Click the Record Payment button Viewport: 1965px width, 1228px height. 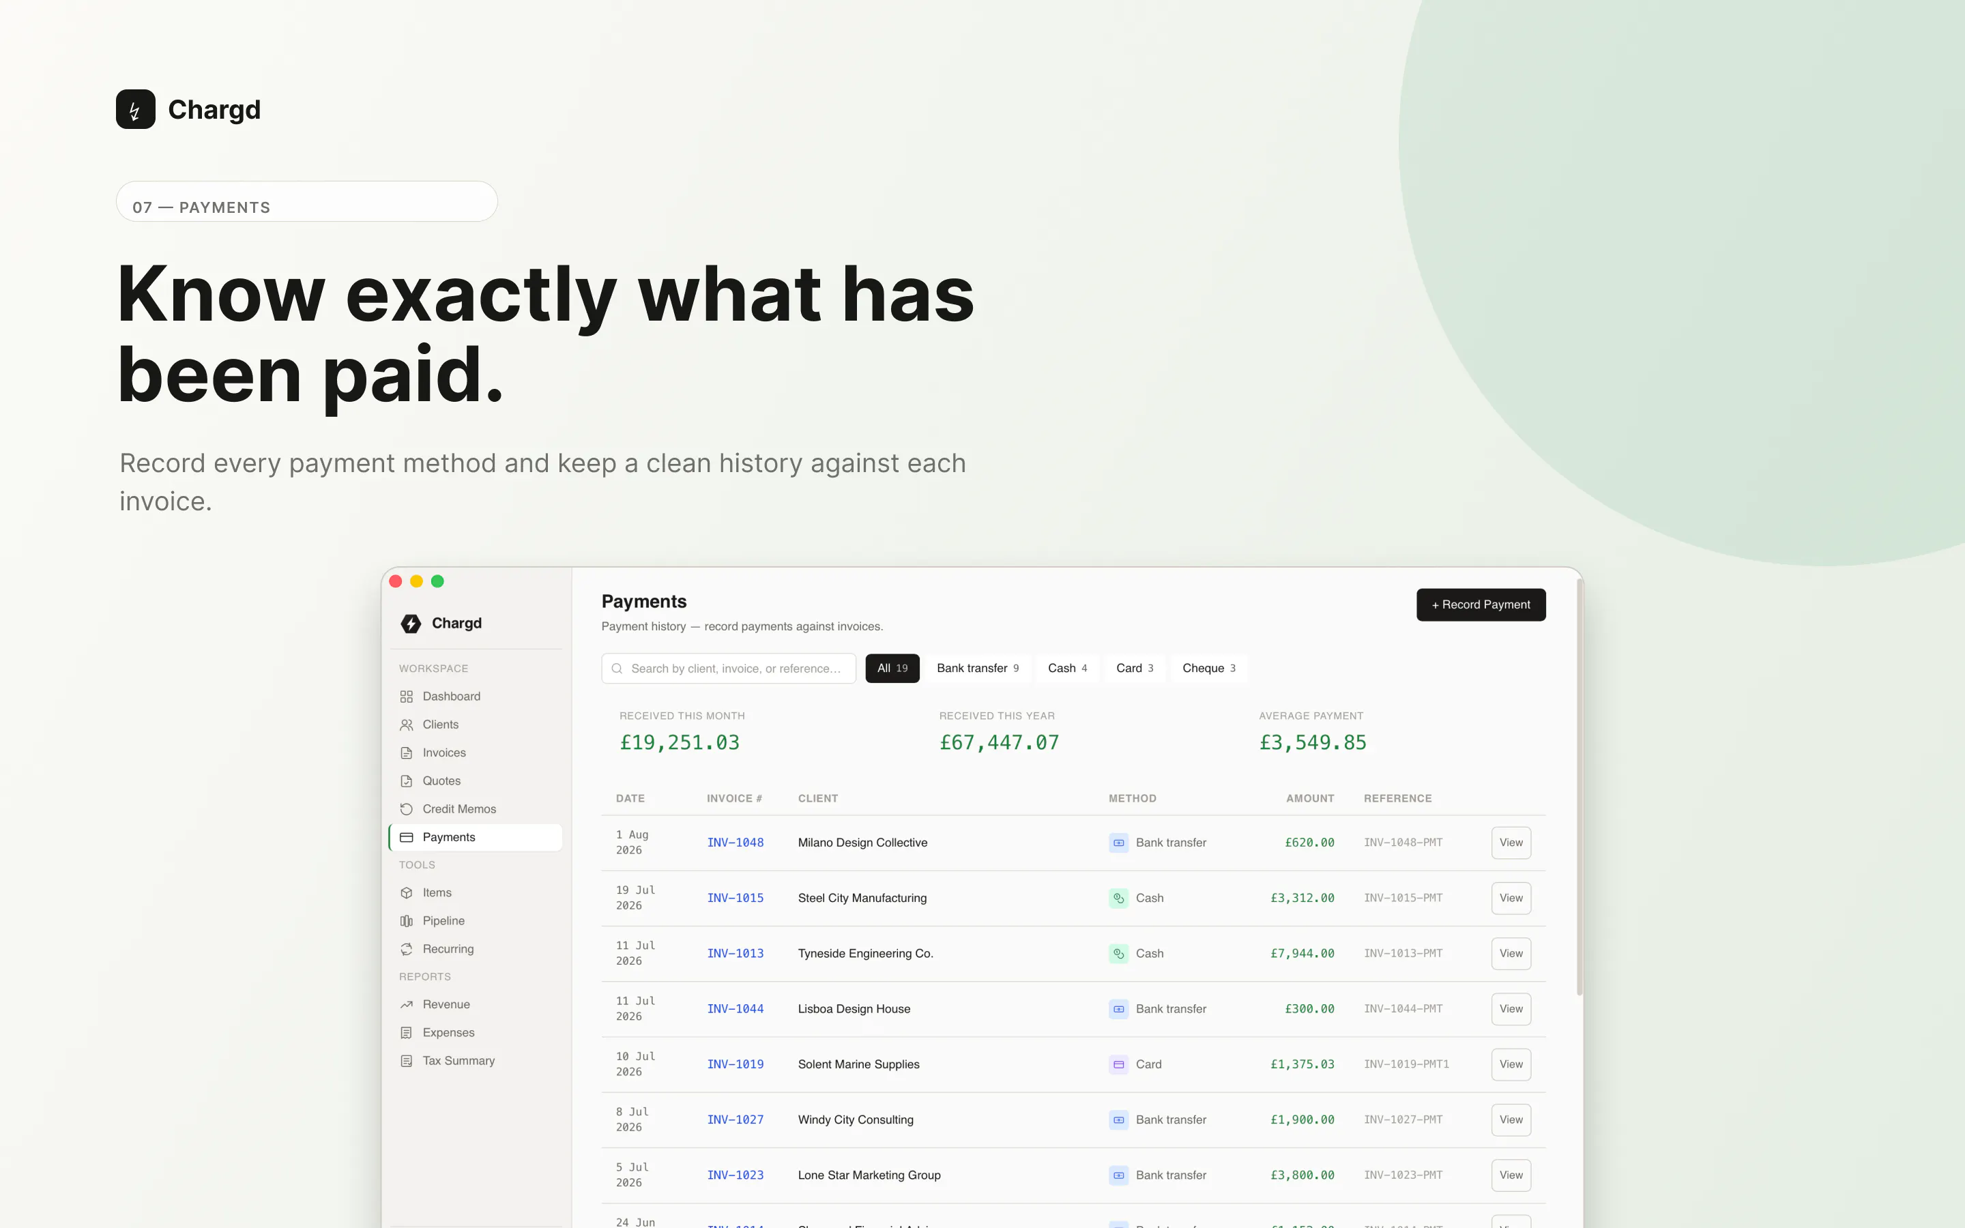pos(1481,605)
